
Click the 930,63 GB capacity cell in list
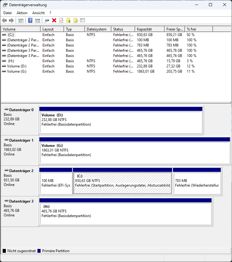pyautogui.click(x=145, y=35)
